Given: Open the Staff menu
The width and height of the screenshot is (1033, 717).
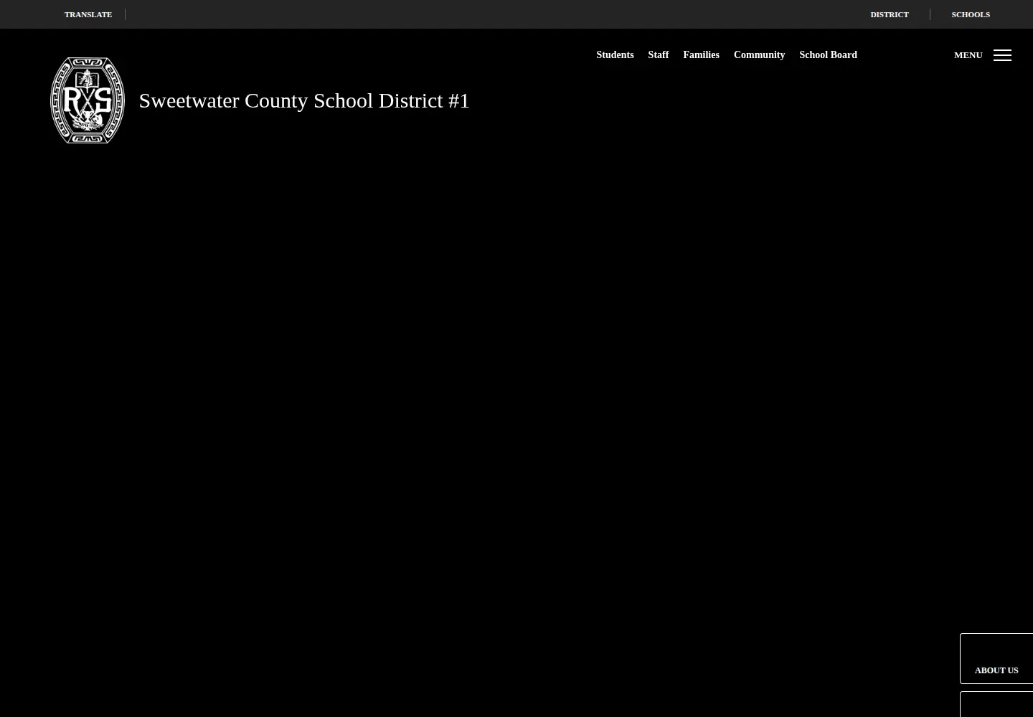Looking at the screenshot, I should [x=659, y=55].
